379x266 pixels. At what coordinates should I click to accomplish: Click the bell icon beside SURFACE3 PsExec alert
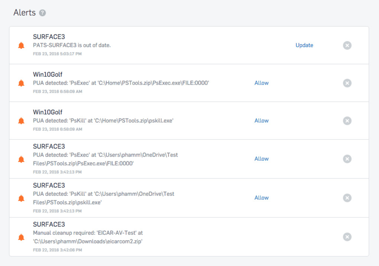click(x=21, y=160)
